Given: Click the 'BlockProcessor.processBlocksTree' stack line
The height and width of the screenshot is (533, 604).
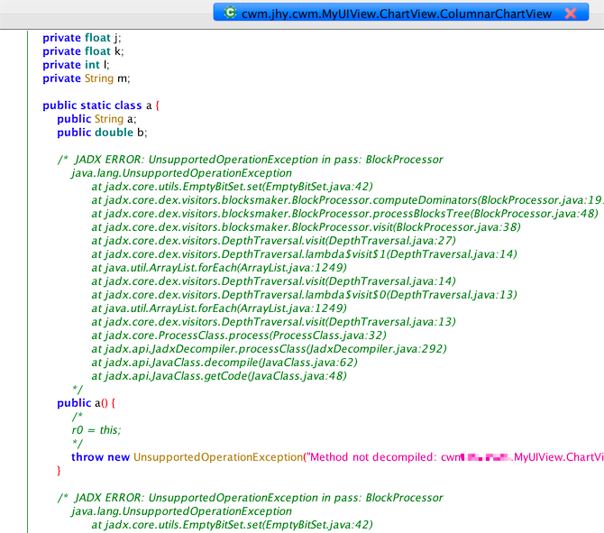Looking at the screenshot, I should coord(344,214).
